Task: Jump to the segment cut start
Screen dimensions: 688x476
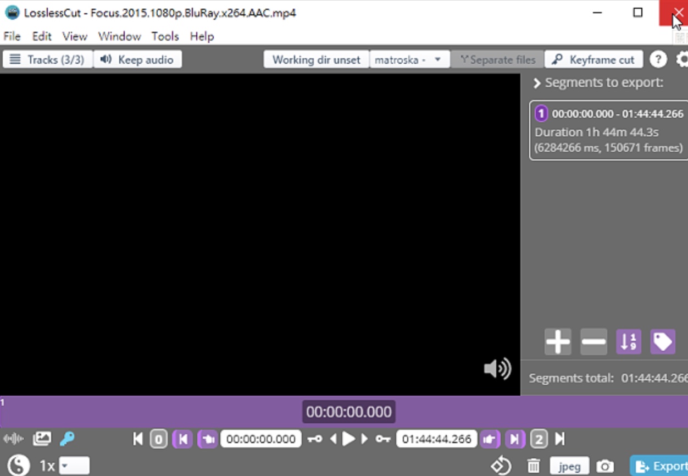Action: [x=183, y=439]
